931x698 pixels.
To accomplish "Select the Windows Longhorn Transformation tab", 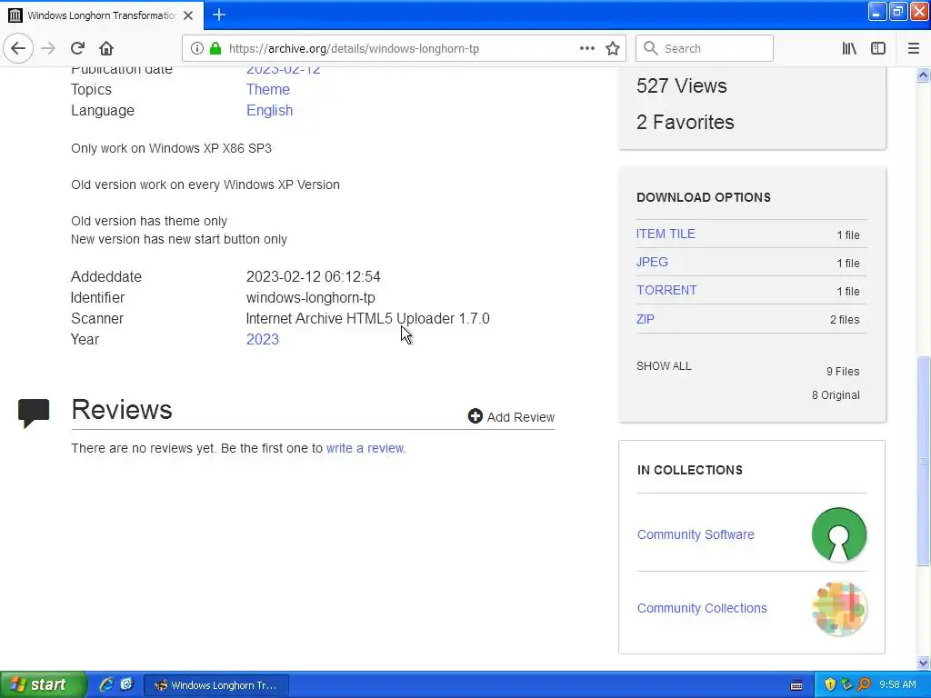I will click(x=102, y=15).
